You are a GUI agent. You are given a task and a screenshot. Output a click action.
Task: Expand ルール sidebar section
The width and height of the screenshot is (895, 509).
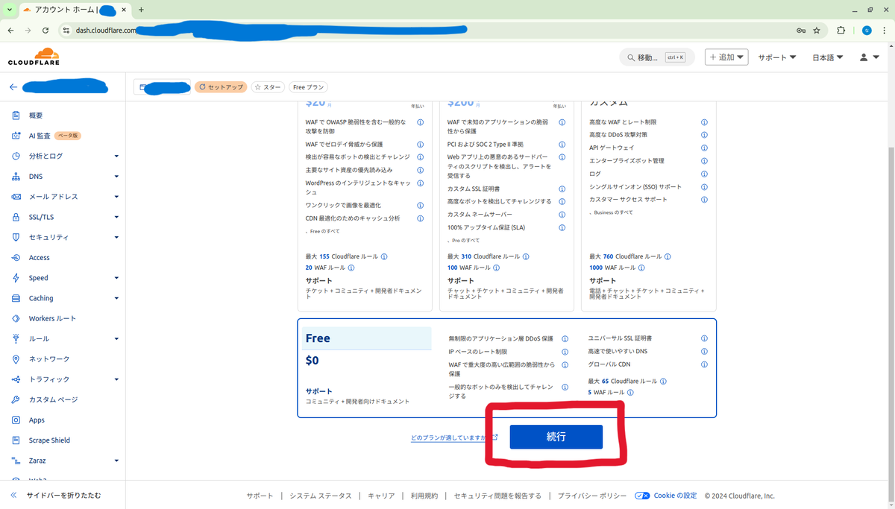point(116,339)
